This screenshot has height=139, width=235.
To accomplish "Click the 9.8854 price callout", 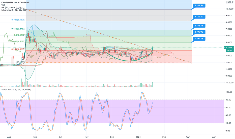I will pyautogui.click(x=199, y=6).
